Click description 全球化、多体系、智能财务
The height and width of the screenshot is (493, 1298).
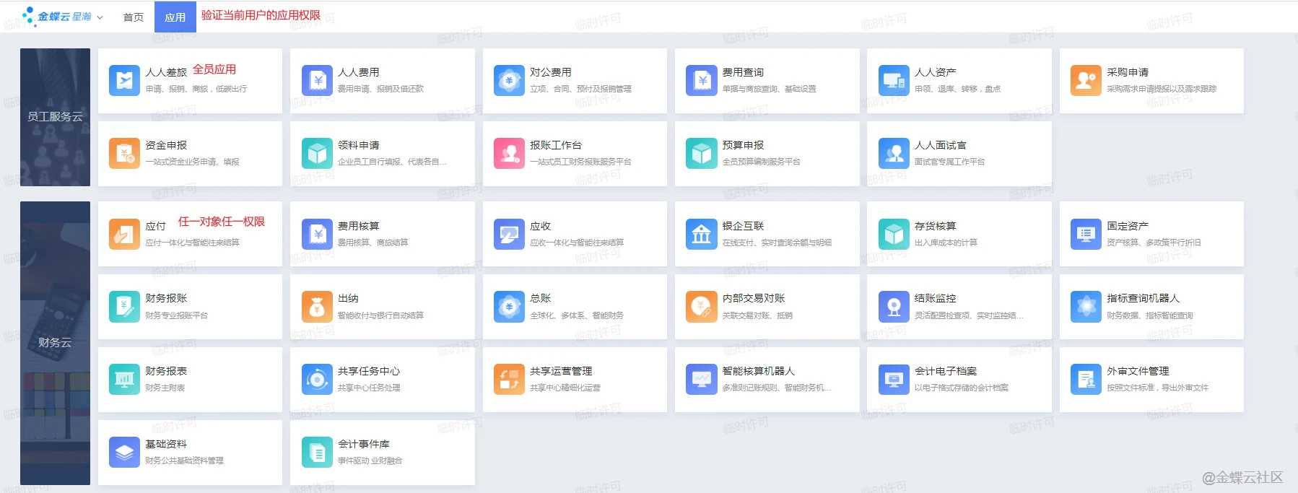[577, 315]
